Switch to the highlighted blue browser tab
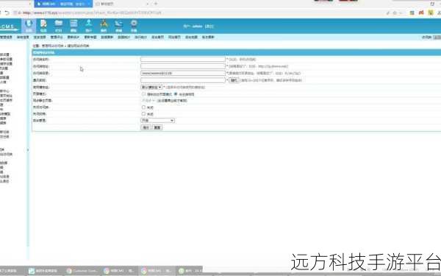 (63, 4)
